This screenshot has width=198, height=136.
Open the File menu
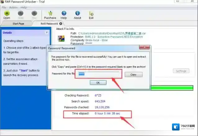4,7
